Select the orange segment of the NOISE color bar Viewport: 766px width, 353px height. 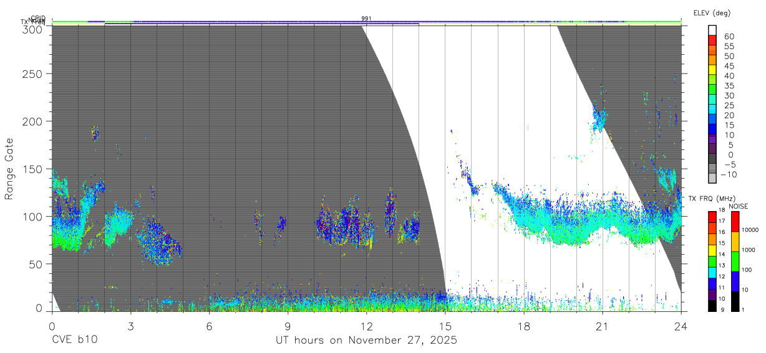735,242
